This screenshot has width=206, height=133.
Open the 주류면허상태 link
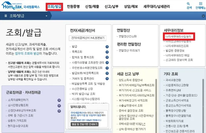pyautogui.click(x=173, y=90)
